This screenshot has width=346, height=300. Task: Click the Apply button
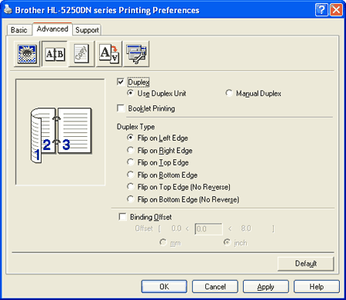(x=266, y=286)
